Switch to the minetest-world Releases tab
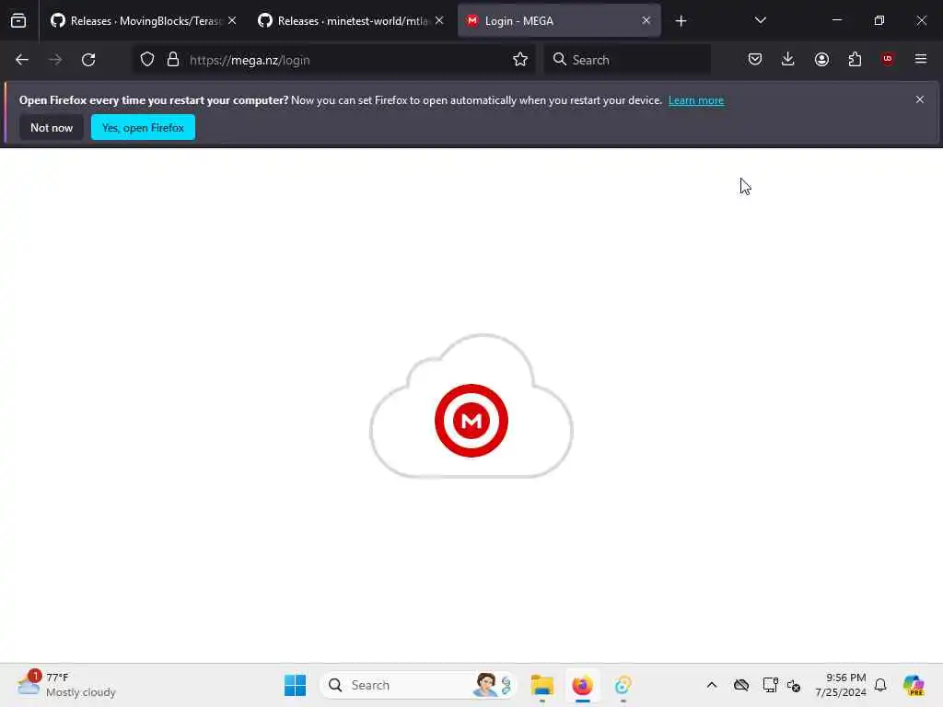The width and height of the screenshot is (943, 707). pyautogui.click(x=351, y=21)
